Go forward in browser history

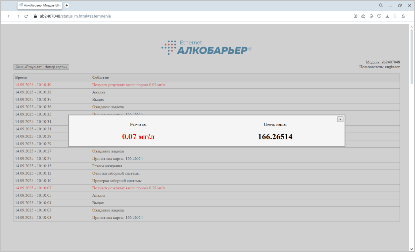[18, 16]
